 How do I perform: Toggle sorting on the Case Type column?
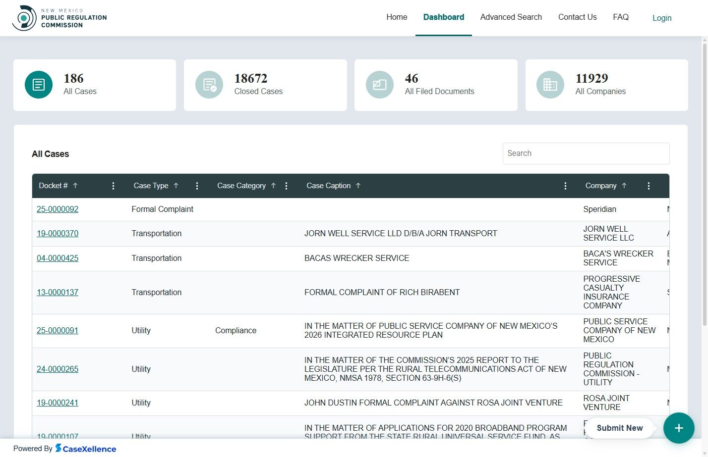click(177, 186)
